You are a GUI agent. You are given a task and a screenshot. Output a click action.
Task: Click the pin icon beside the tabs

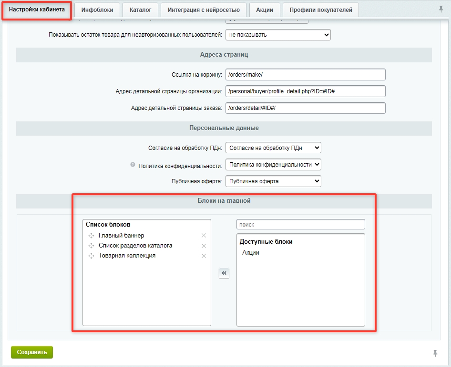[x=441, y=9]
